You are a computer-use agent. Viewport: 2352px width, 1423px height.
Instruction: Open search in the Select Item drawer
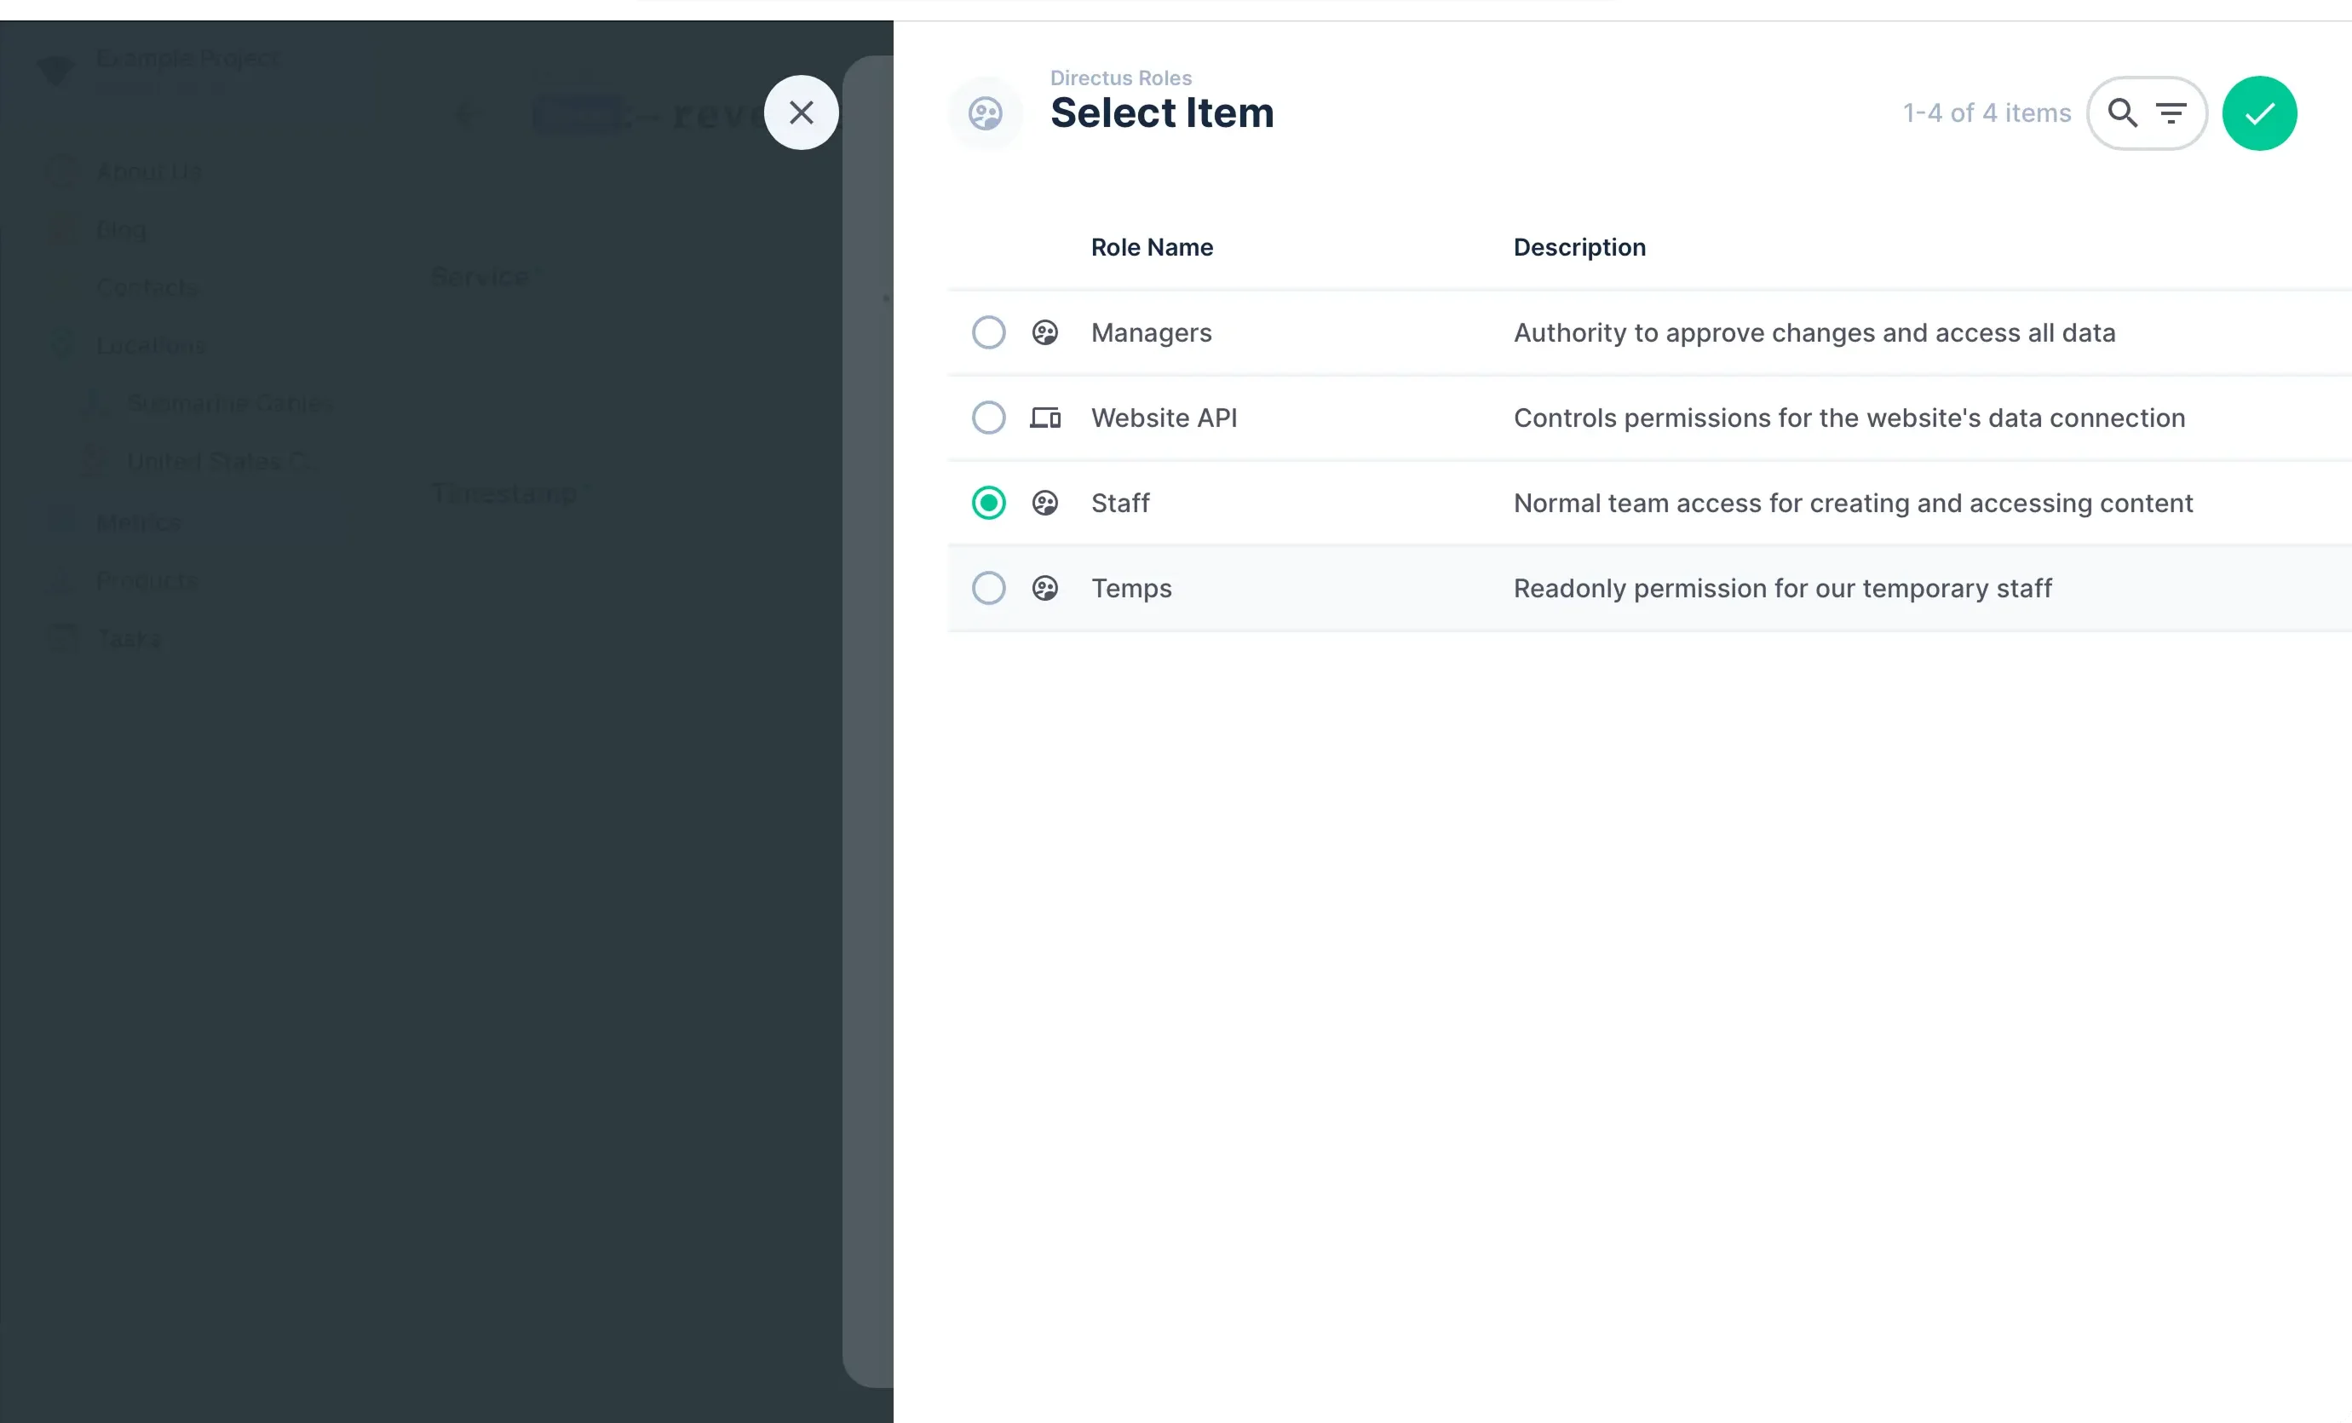point(2123,112)
